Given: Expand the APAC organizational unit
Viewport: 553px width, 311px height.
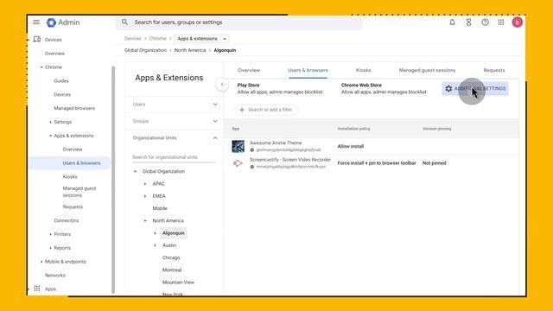Looking at the screenshot, I should click(x=145, y=184).
